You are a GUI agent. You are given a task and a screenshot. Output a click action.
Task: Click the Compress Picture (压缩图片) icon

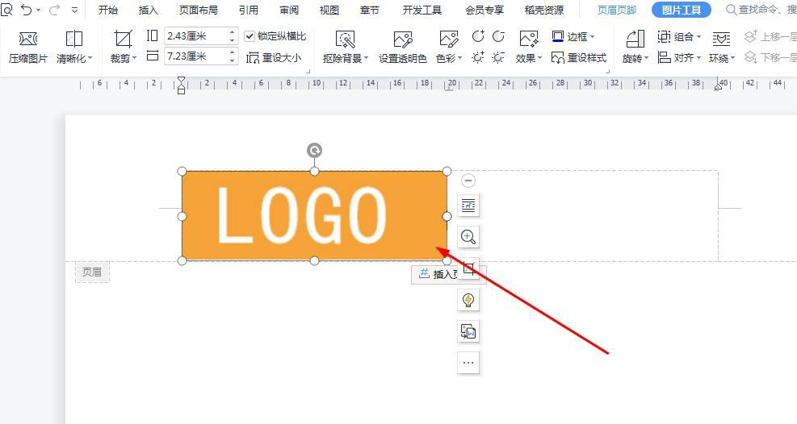28,39
